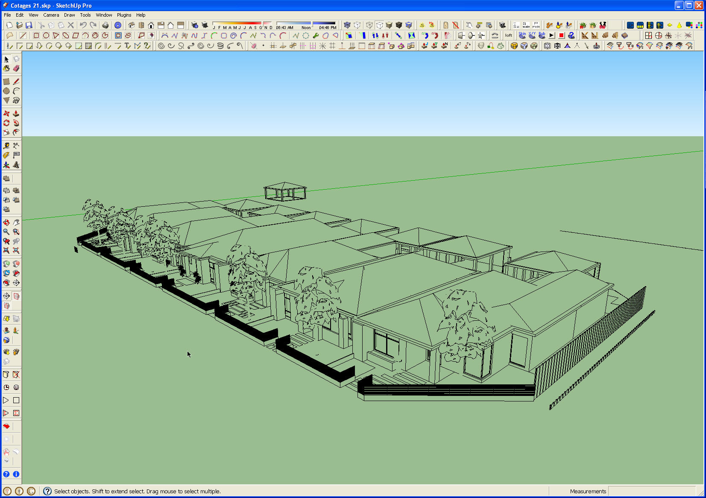Select the Dimension tool
Screen dimensions: 706x498
pyautogui.click(x=16, y=146)
